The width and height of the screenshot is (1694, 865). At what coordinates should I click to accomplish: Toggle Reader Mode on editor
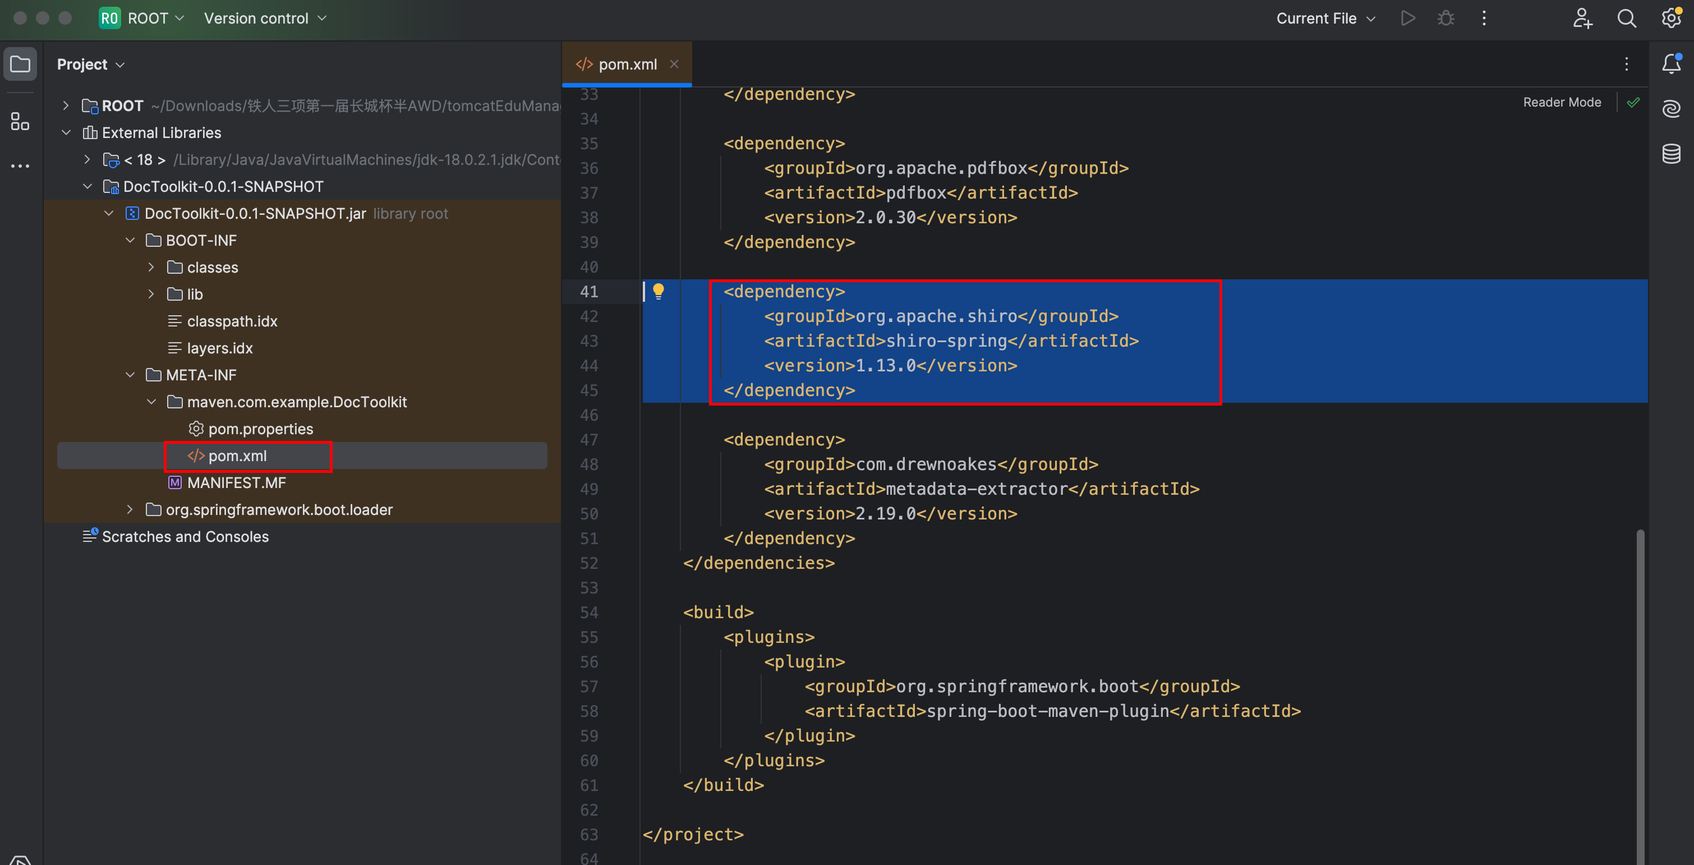coord(1562,102)
